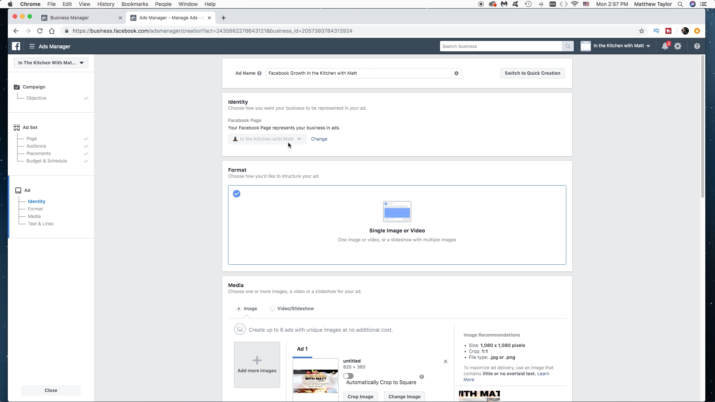
Task: Open the Apple menu
Action: point(10,4)
